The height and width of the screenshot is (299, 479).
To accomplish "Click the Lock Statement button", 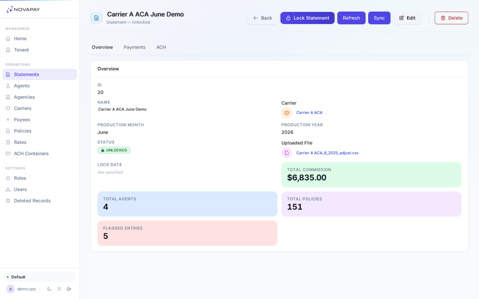I will click(x=307, y=18).
